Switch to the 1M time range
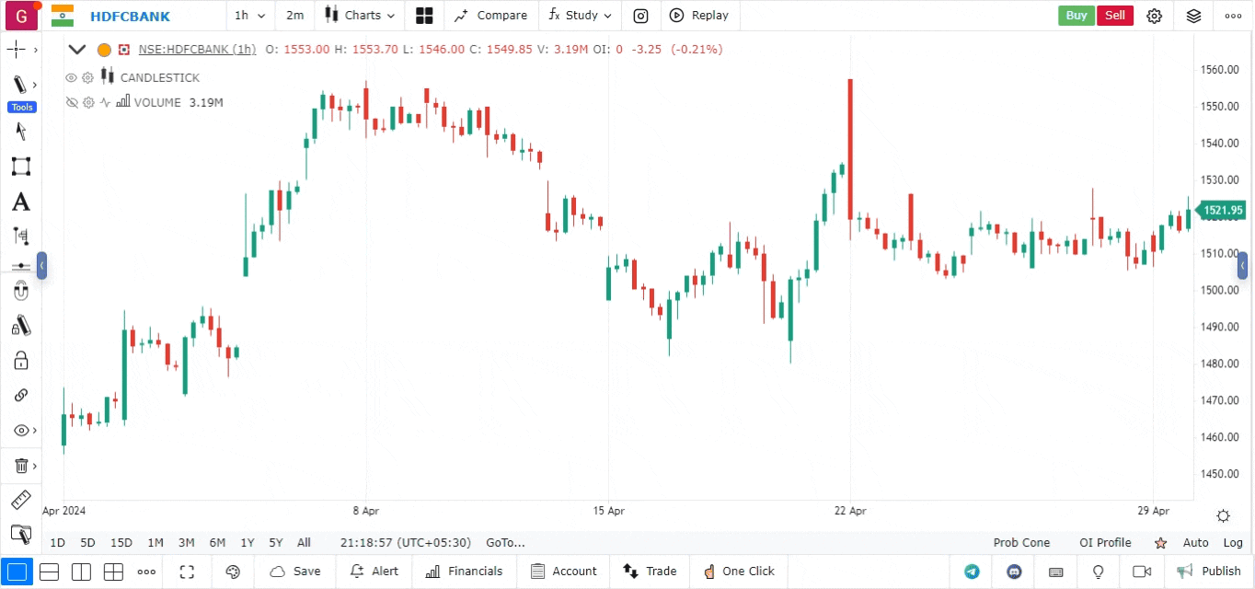Screen dimensions: 1255x589 coord(155,543)
